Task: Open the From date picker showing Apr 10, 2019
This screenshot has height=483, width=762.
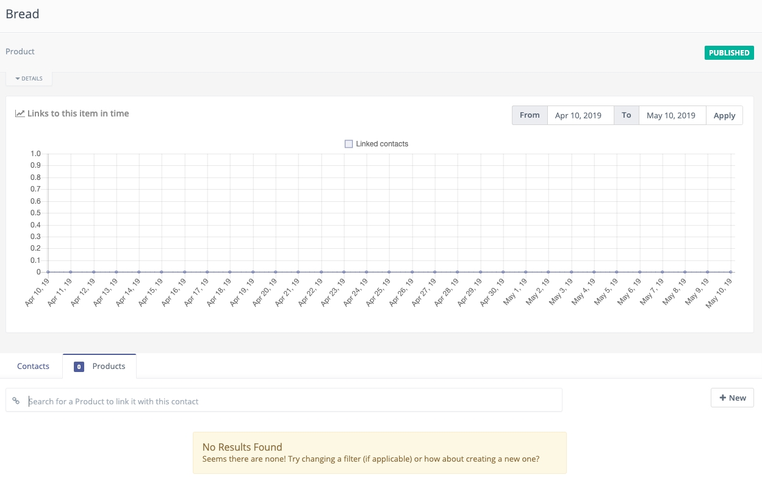Action: click(580, 115)
